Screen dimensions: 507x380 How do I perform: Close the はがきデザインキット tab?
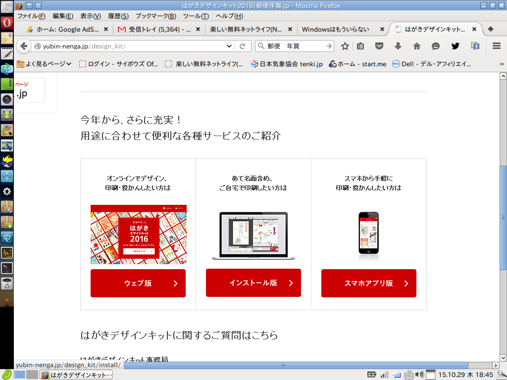click(474, 29)
